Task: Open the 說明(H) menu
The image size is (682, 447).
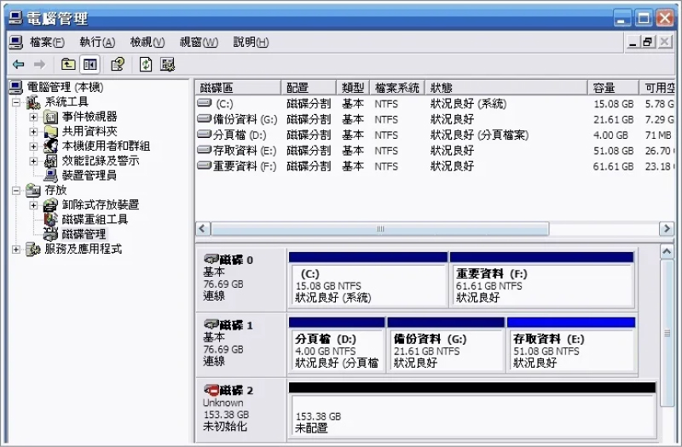Action: (x=251, y=42)
